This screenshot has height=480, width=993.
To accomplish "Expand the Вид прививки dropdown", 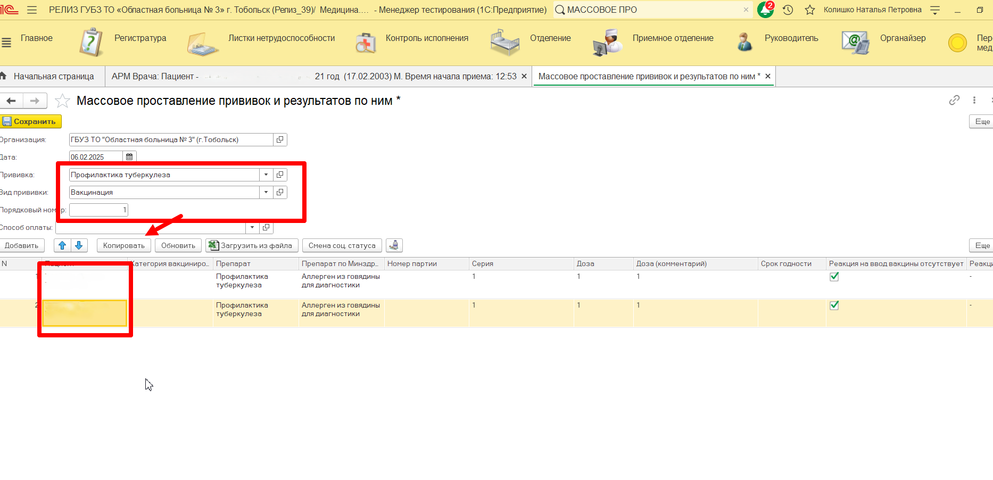I will [266, 192].
